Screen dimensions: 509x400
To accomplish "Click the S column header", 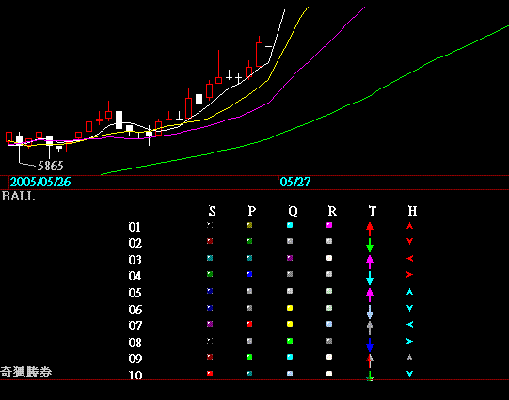I will tap(212, 211).
